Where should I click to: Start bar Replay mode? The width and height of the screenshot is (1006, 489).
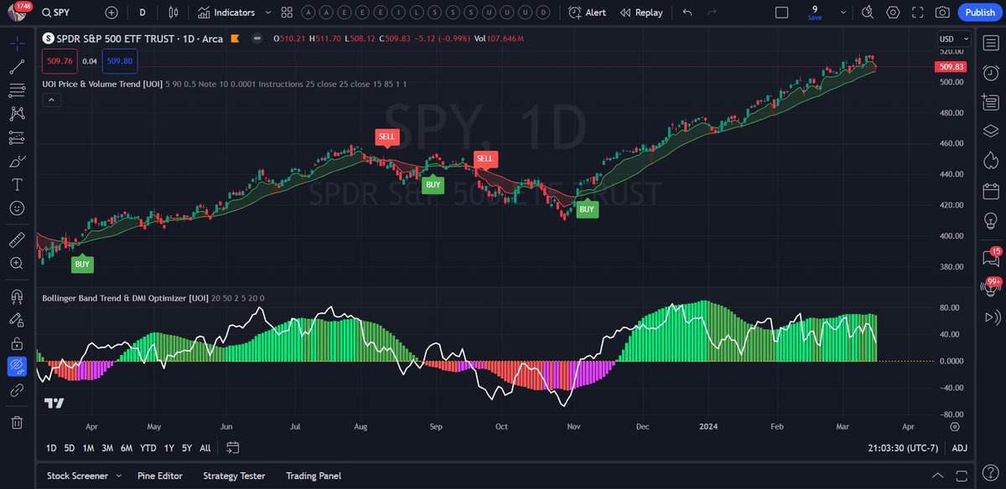pyautogui.click(x=641, y=13)
